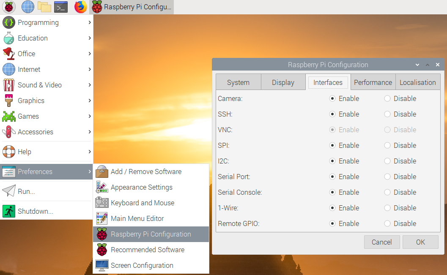The width and height of the screenshot is (447, 275).
Task: Set I2C to Disable
Action: [387, 161]
